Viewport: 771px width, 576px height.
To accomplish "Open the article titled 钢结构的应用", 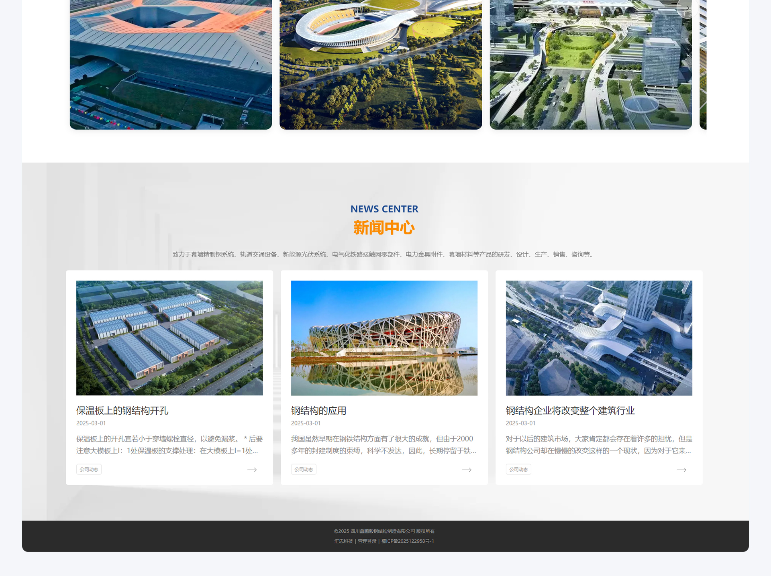I will [319, 410].
